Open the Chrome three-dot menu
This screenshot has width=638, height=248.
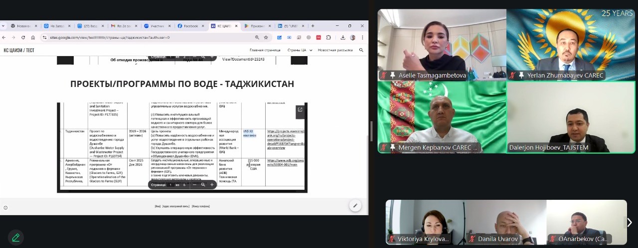coord(362,37)
